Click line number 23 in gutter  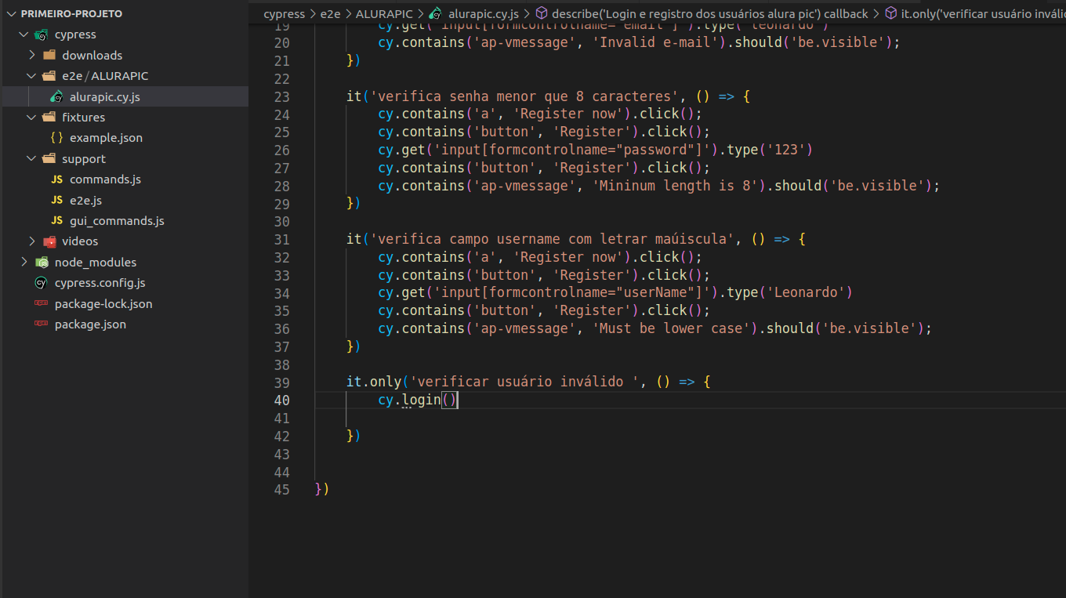pos(281,96)
